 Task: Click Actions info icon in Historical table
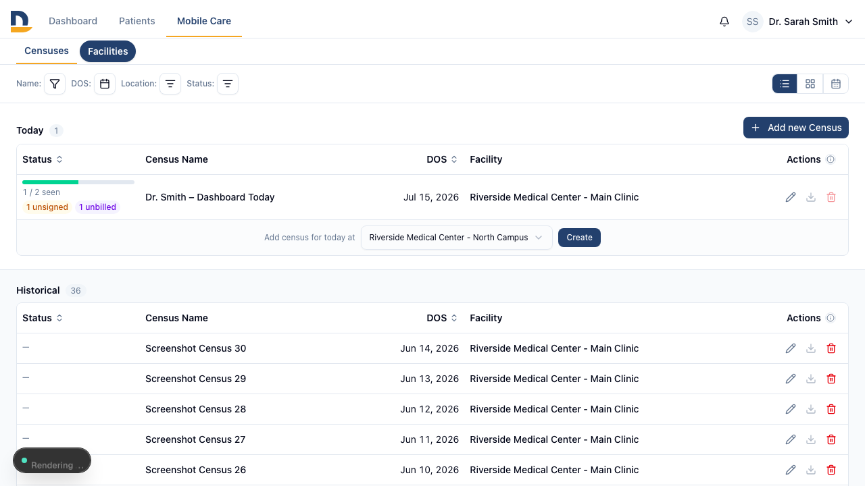click(x=831, y=318)
